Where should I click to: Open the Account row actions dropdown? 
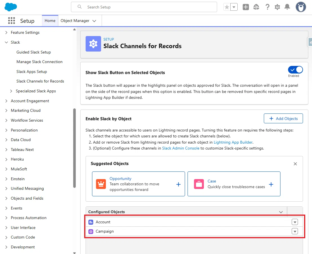(295, 222)
